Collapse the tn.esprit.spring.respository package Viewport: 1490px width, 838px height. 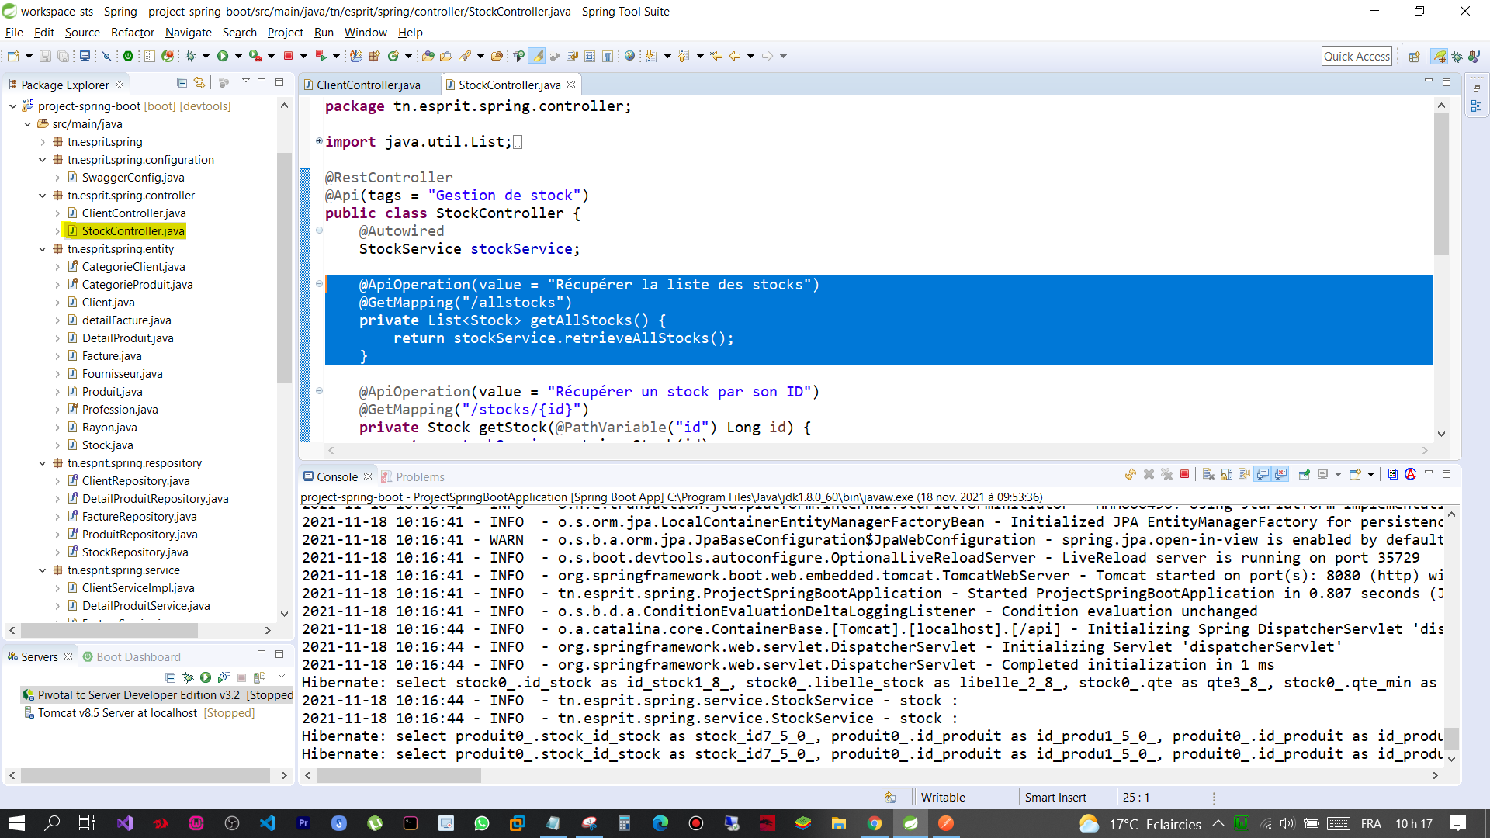coord(43,463)
